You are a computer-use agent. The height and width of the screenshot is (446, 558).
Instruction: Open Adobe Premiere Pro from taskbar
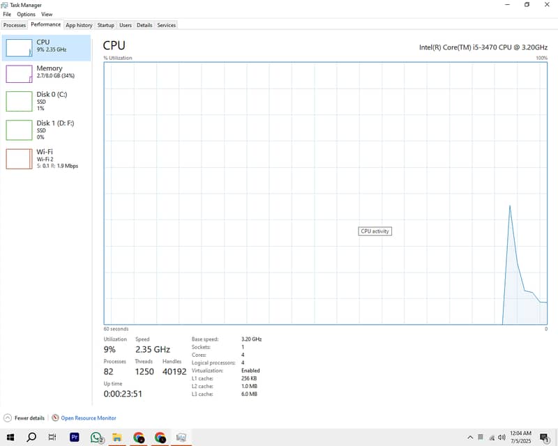(x=75, y=437)
